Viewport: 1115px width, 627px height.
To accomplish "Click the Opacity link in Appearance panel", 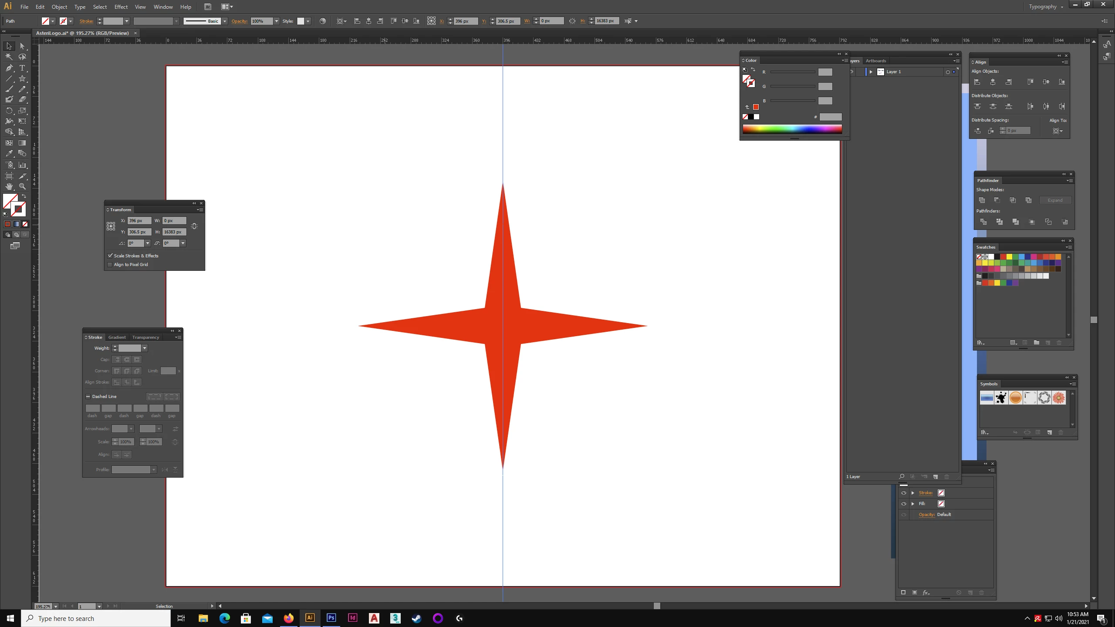I will [926, 515].
